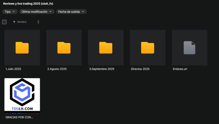Click the 3.Septiembre 2025 text label
219x124 pixels.
[x=102, y=69]
